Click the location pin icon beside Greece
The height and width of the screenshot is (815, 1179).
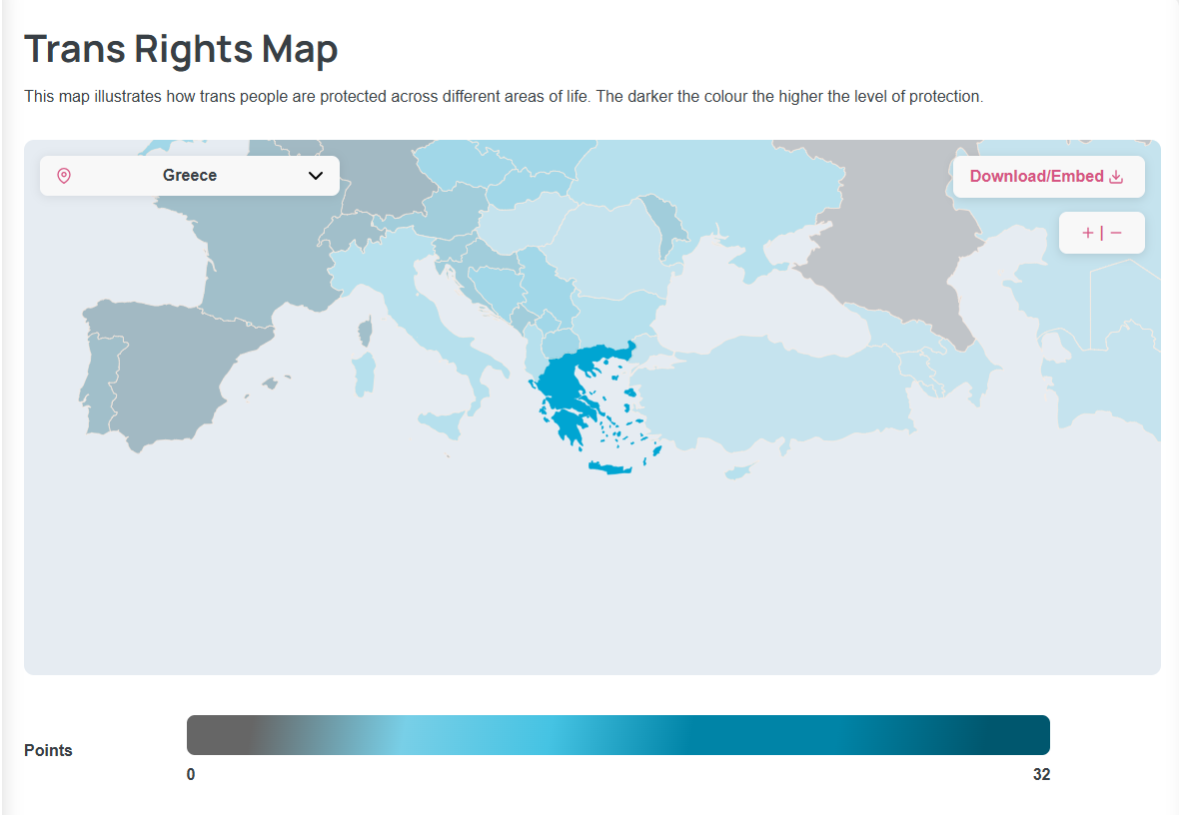[64, 176]
